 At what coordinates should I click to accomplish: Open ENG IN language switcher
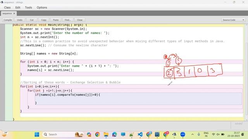tap(206, 134)
